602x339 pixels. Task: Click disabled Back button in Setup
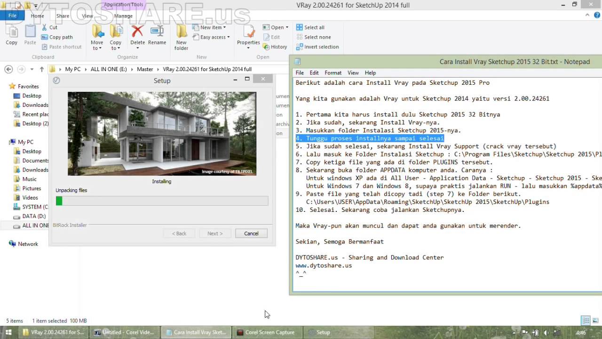tap(179, 234)
